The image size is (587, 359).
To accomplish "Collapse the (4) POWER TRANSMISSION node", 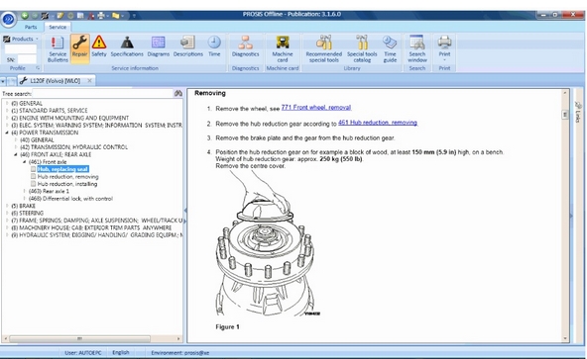I will [7, 133].
